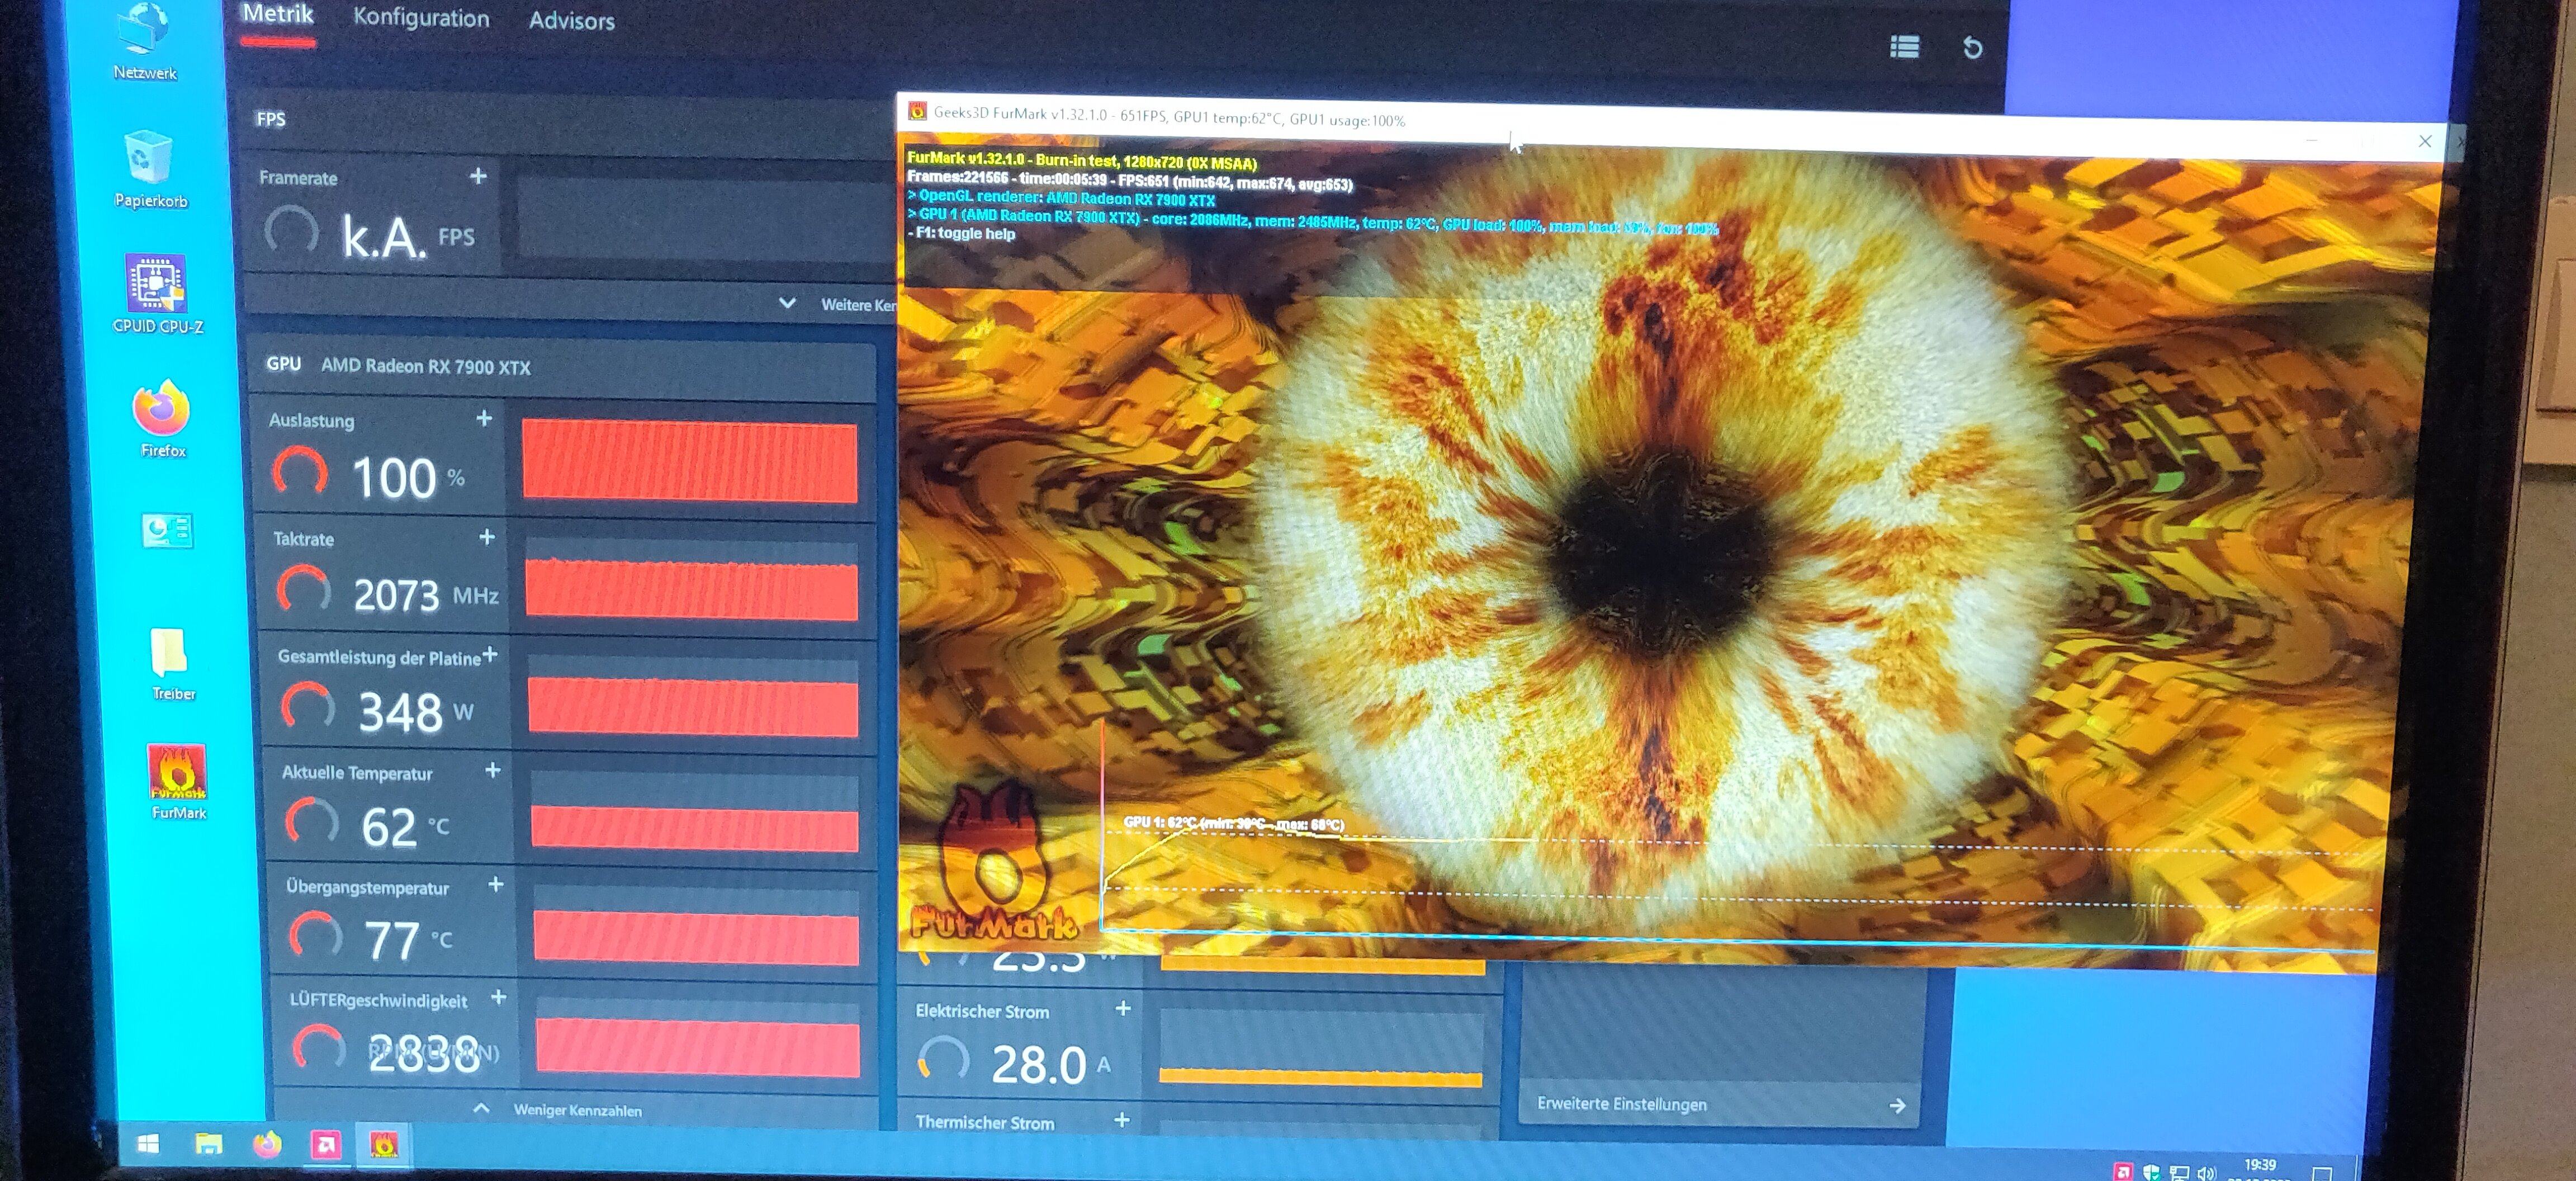Screen dimensions: 2576x1181
Task: Click plus icon next to LÜFTERgeschwindigkeit
Action: (x=498, y=997)
